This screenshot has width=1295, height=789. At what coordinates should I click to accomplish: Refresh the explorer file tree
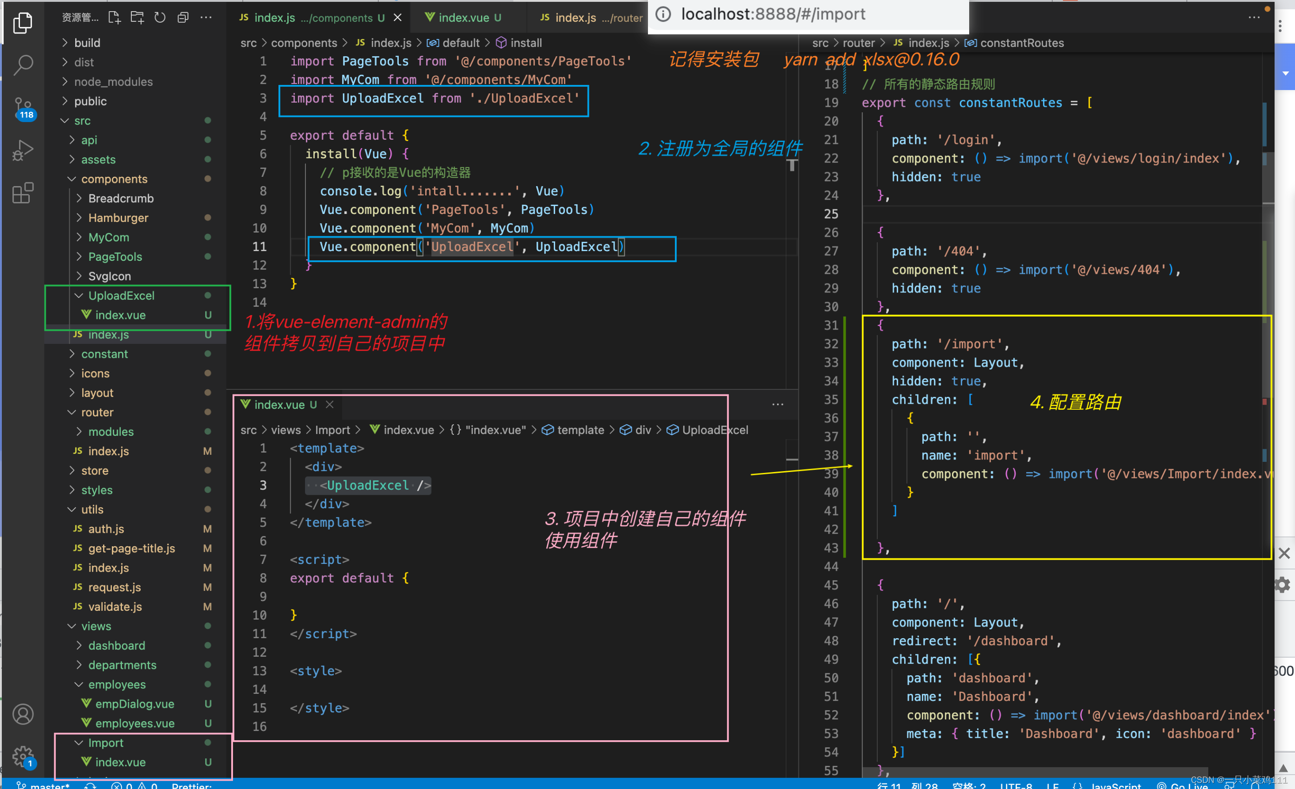160,17
